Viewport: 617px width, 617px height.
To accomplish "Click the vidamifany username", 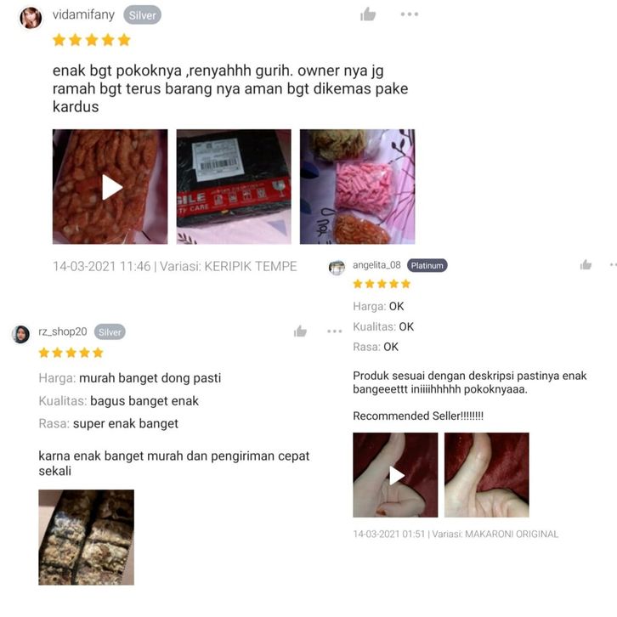I will (83, 15).
